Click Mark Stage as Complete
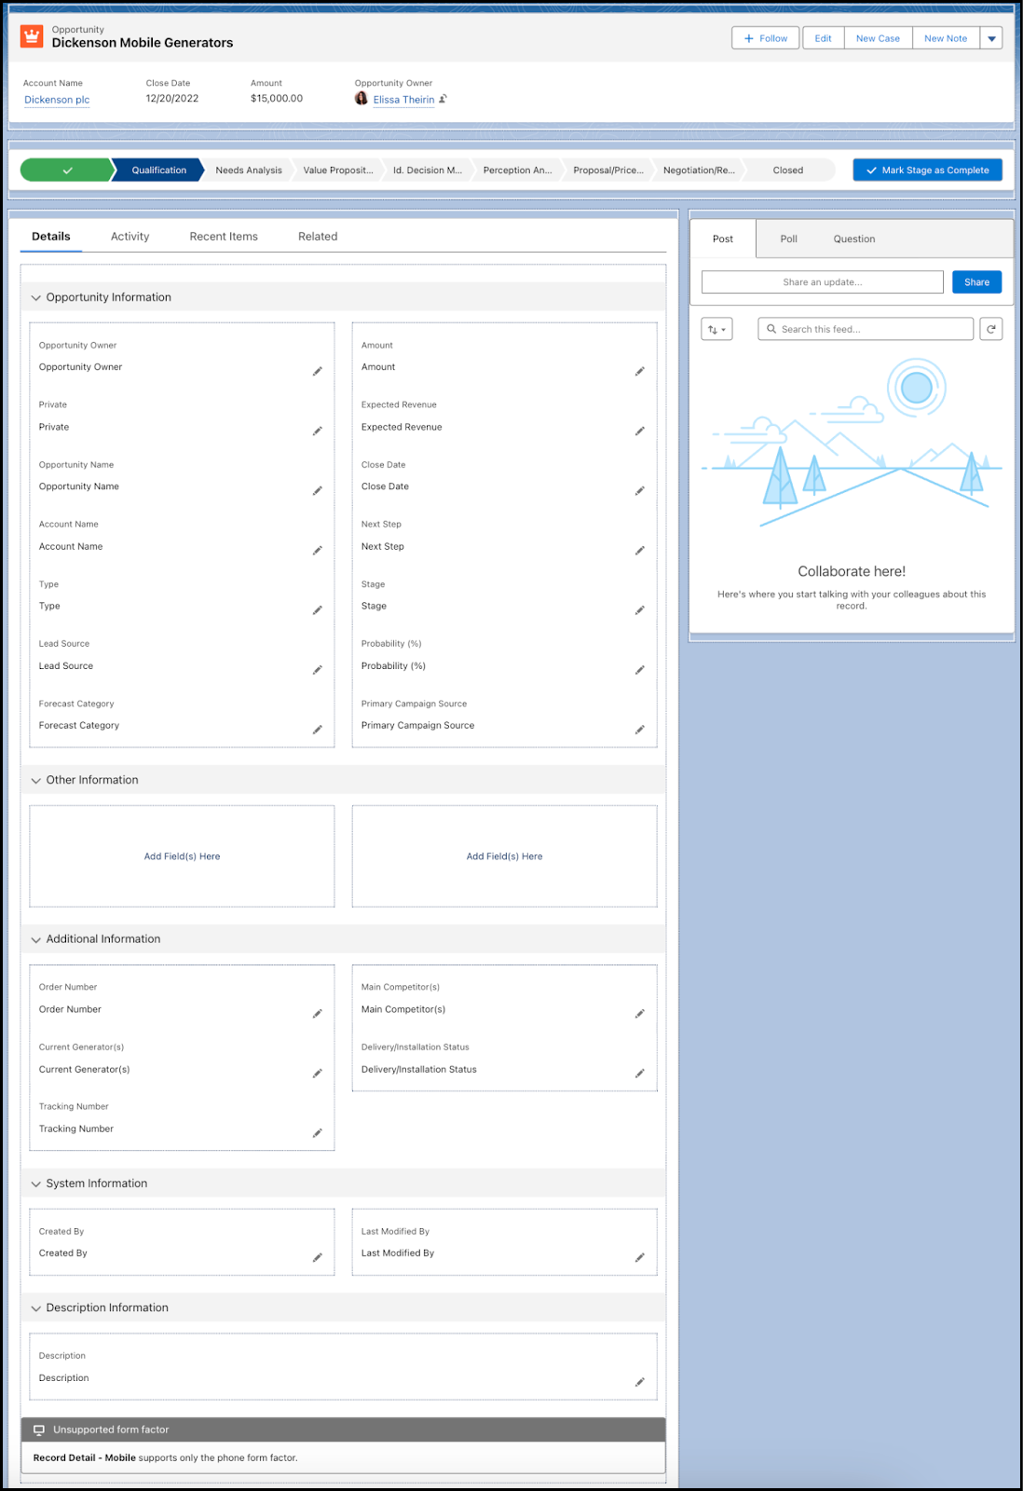Viewport: 1023px width, 1491px height. pos(928,170)
